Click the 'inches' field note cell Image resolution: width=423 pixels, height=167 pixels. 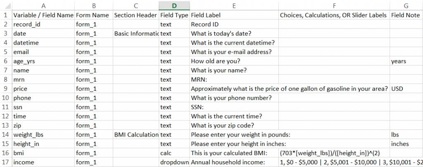pos(406,144)
